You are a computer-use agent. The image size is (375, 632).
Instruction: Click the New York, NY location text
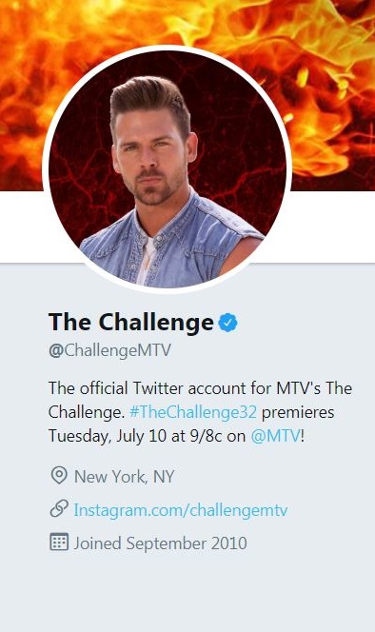[124, 477]
